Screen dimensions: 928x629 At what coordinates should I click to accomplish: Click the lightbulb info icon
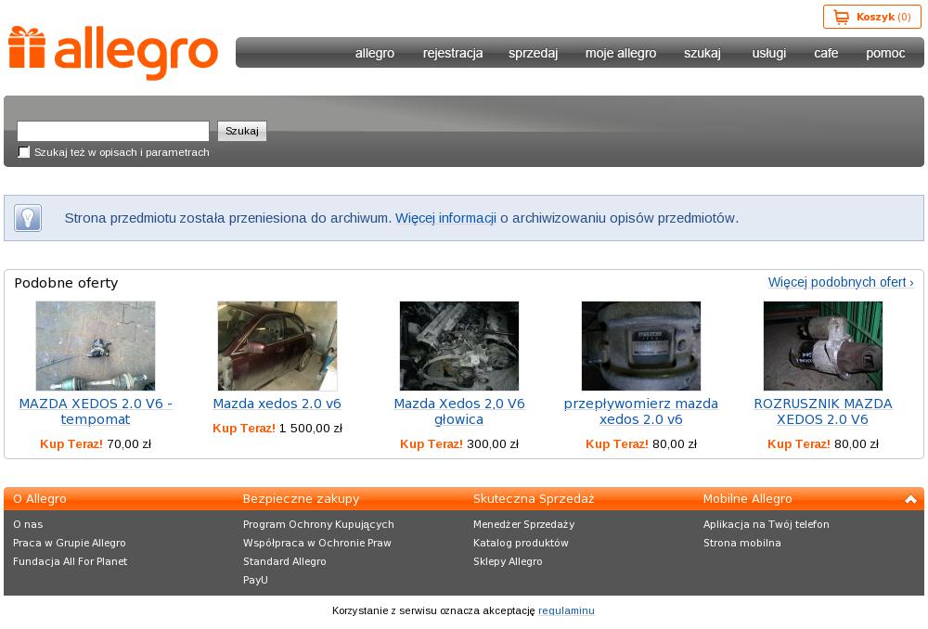tap(28, 218)
